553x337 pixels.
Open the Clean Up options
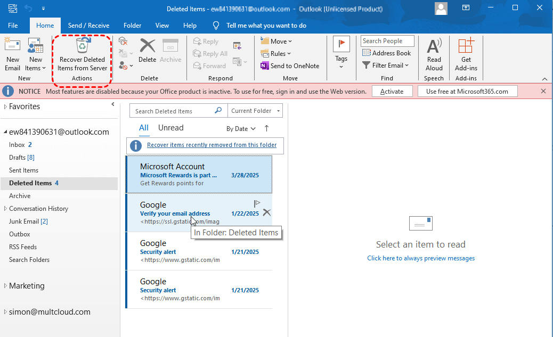click(125, 54)
